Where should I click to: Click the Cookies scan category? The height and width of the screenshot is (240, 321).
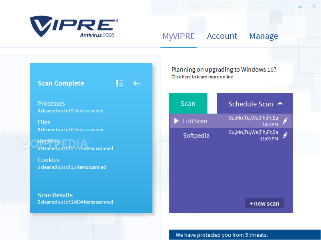pos(49,160)
